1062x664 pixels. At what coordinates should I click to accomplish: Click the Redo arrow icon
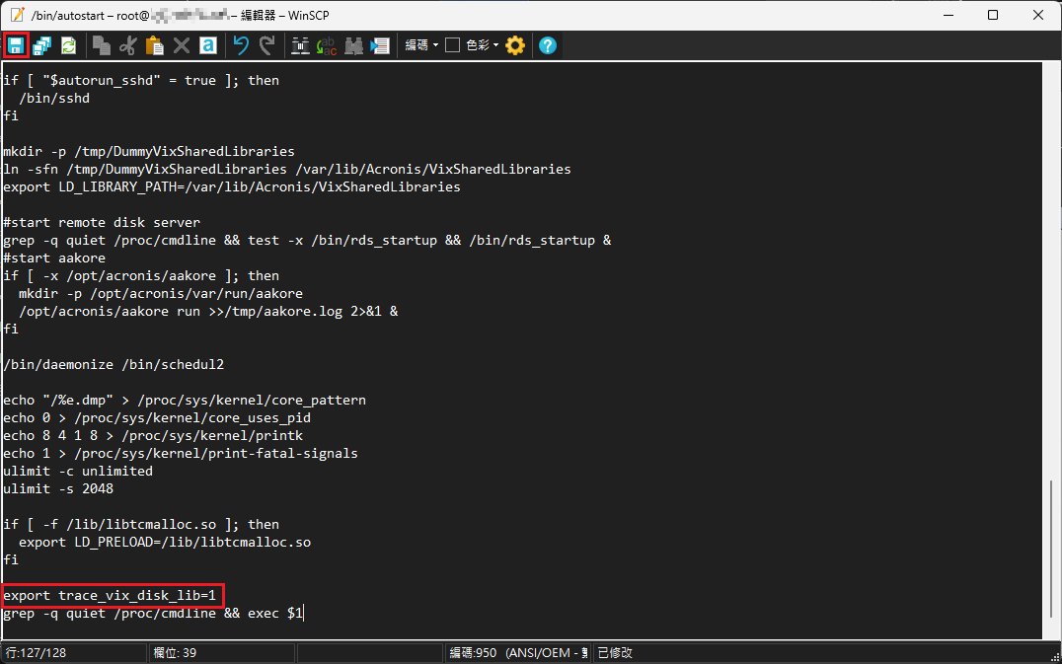pyautogui.click(x=266, y=45)
